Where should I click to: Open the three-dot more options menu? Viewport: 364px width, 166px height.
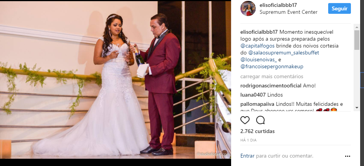tap(347, 156)
